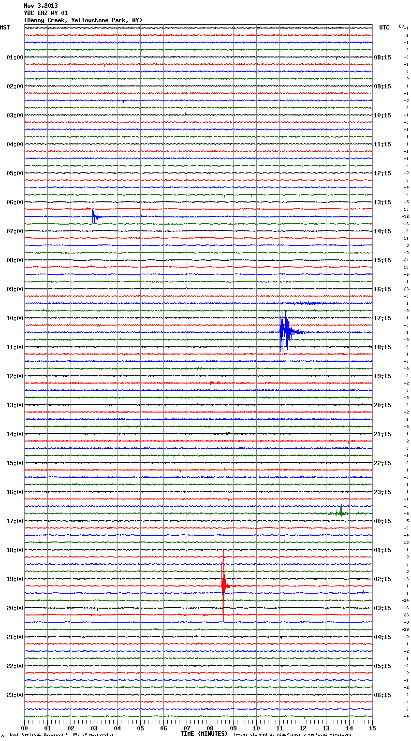Click the "Traces clipped" footnote text
Image resolution: width=411 pixels, height=741 pixels.
coord(292,735)
